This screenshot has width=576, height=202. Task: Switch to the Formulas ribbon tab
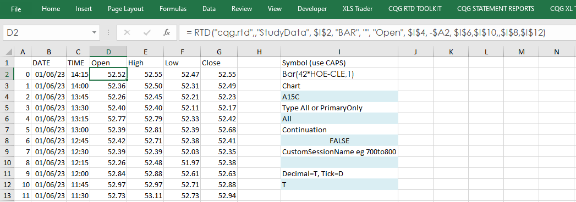coord(173,9)
